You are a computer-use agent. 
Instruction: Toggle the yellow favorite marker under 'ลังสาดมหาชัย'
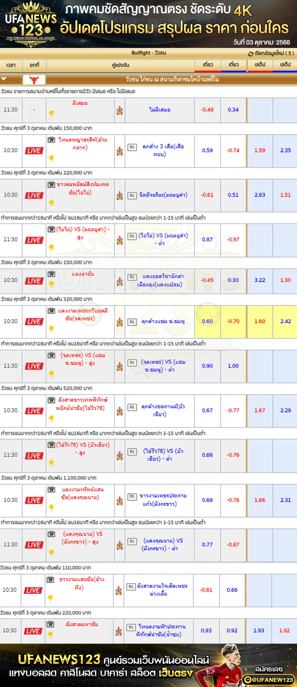tap(50, 634)
